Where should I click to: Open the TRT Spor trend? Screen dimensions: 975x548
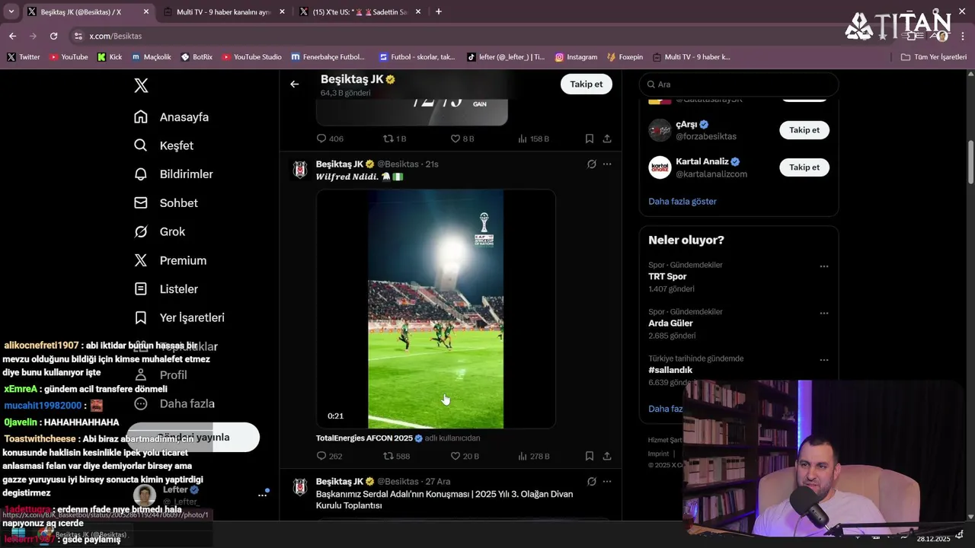667,276
